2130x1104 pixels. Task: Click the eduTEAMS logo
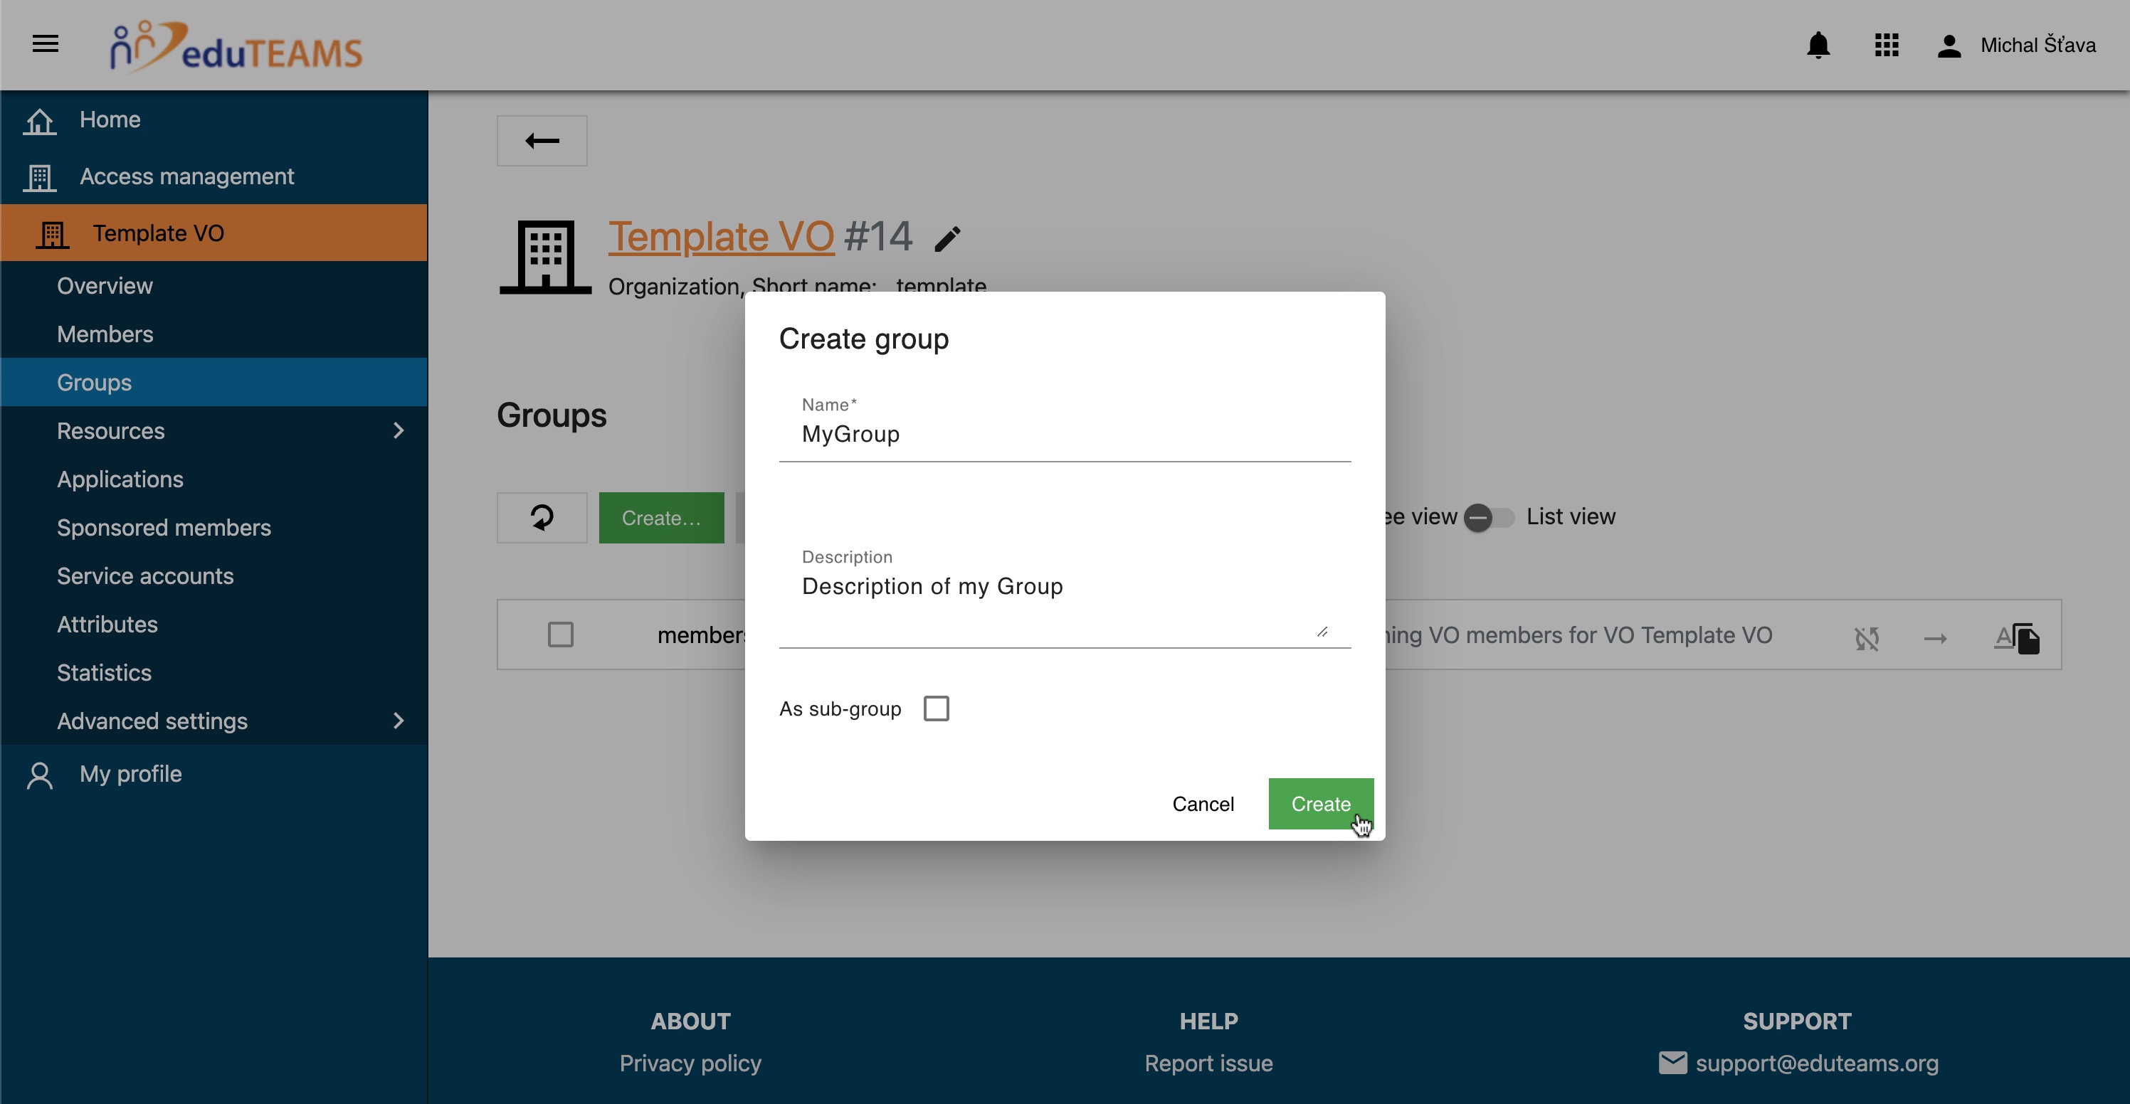point(236,46)
